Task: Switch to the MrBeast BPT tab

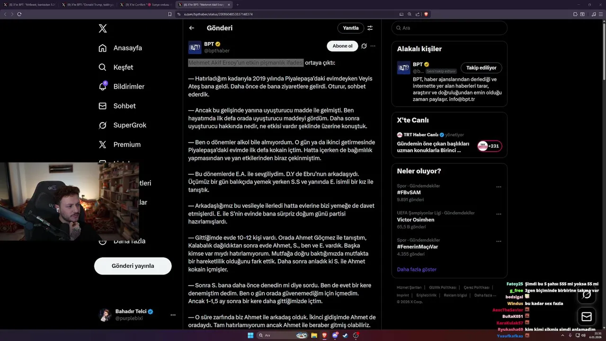Action: [29, 4]
